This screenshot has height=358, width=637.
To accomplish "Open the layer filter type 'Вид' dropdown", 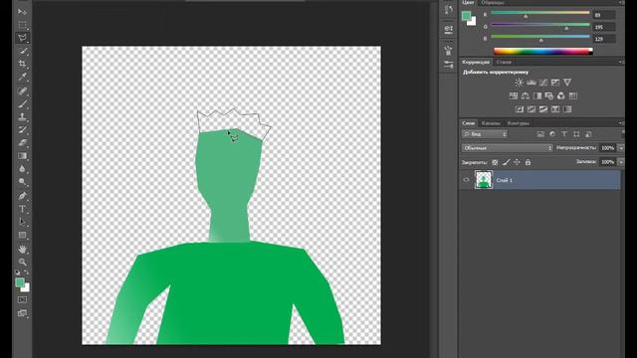I will [485, 134].
